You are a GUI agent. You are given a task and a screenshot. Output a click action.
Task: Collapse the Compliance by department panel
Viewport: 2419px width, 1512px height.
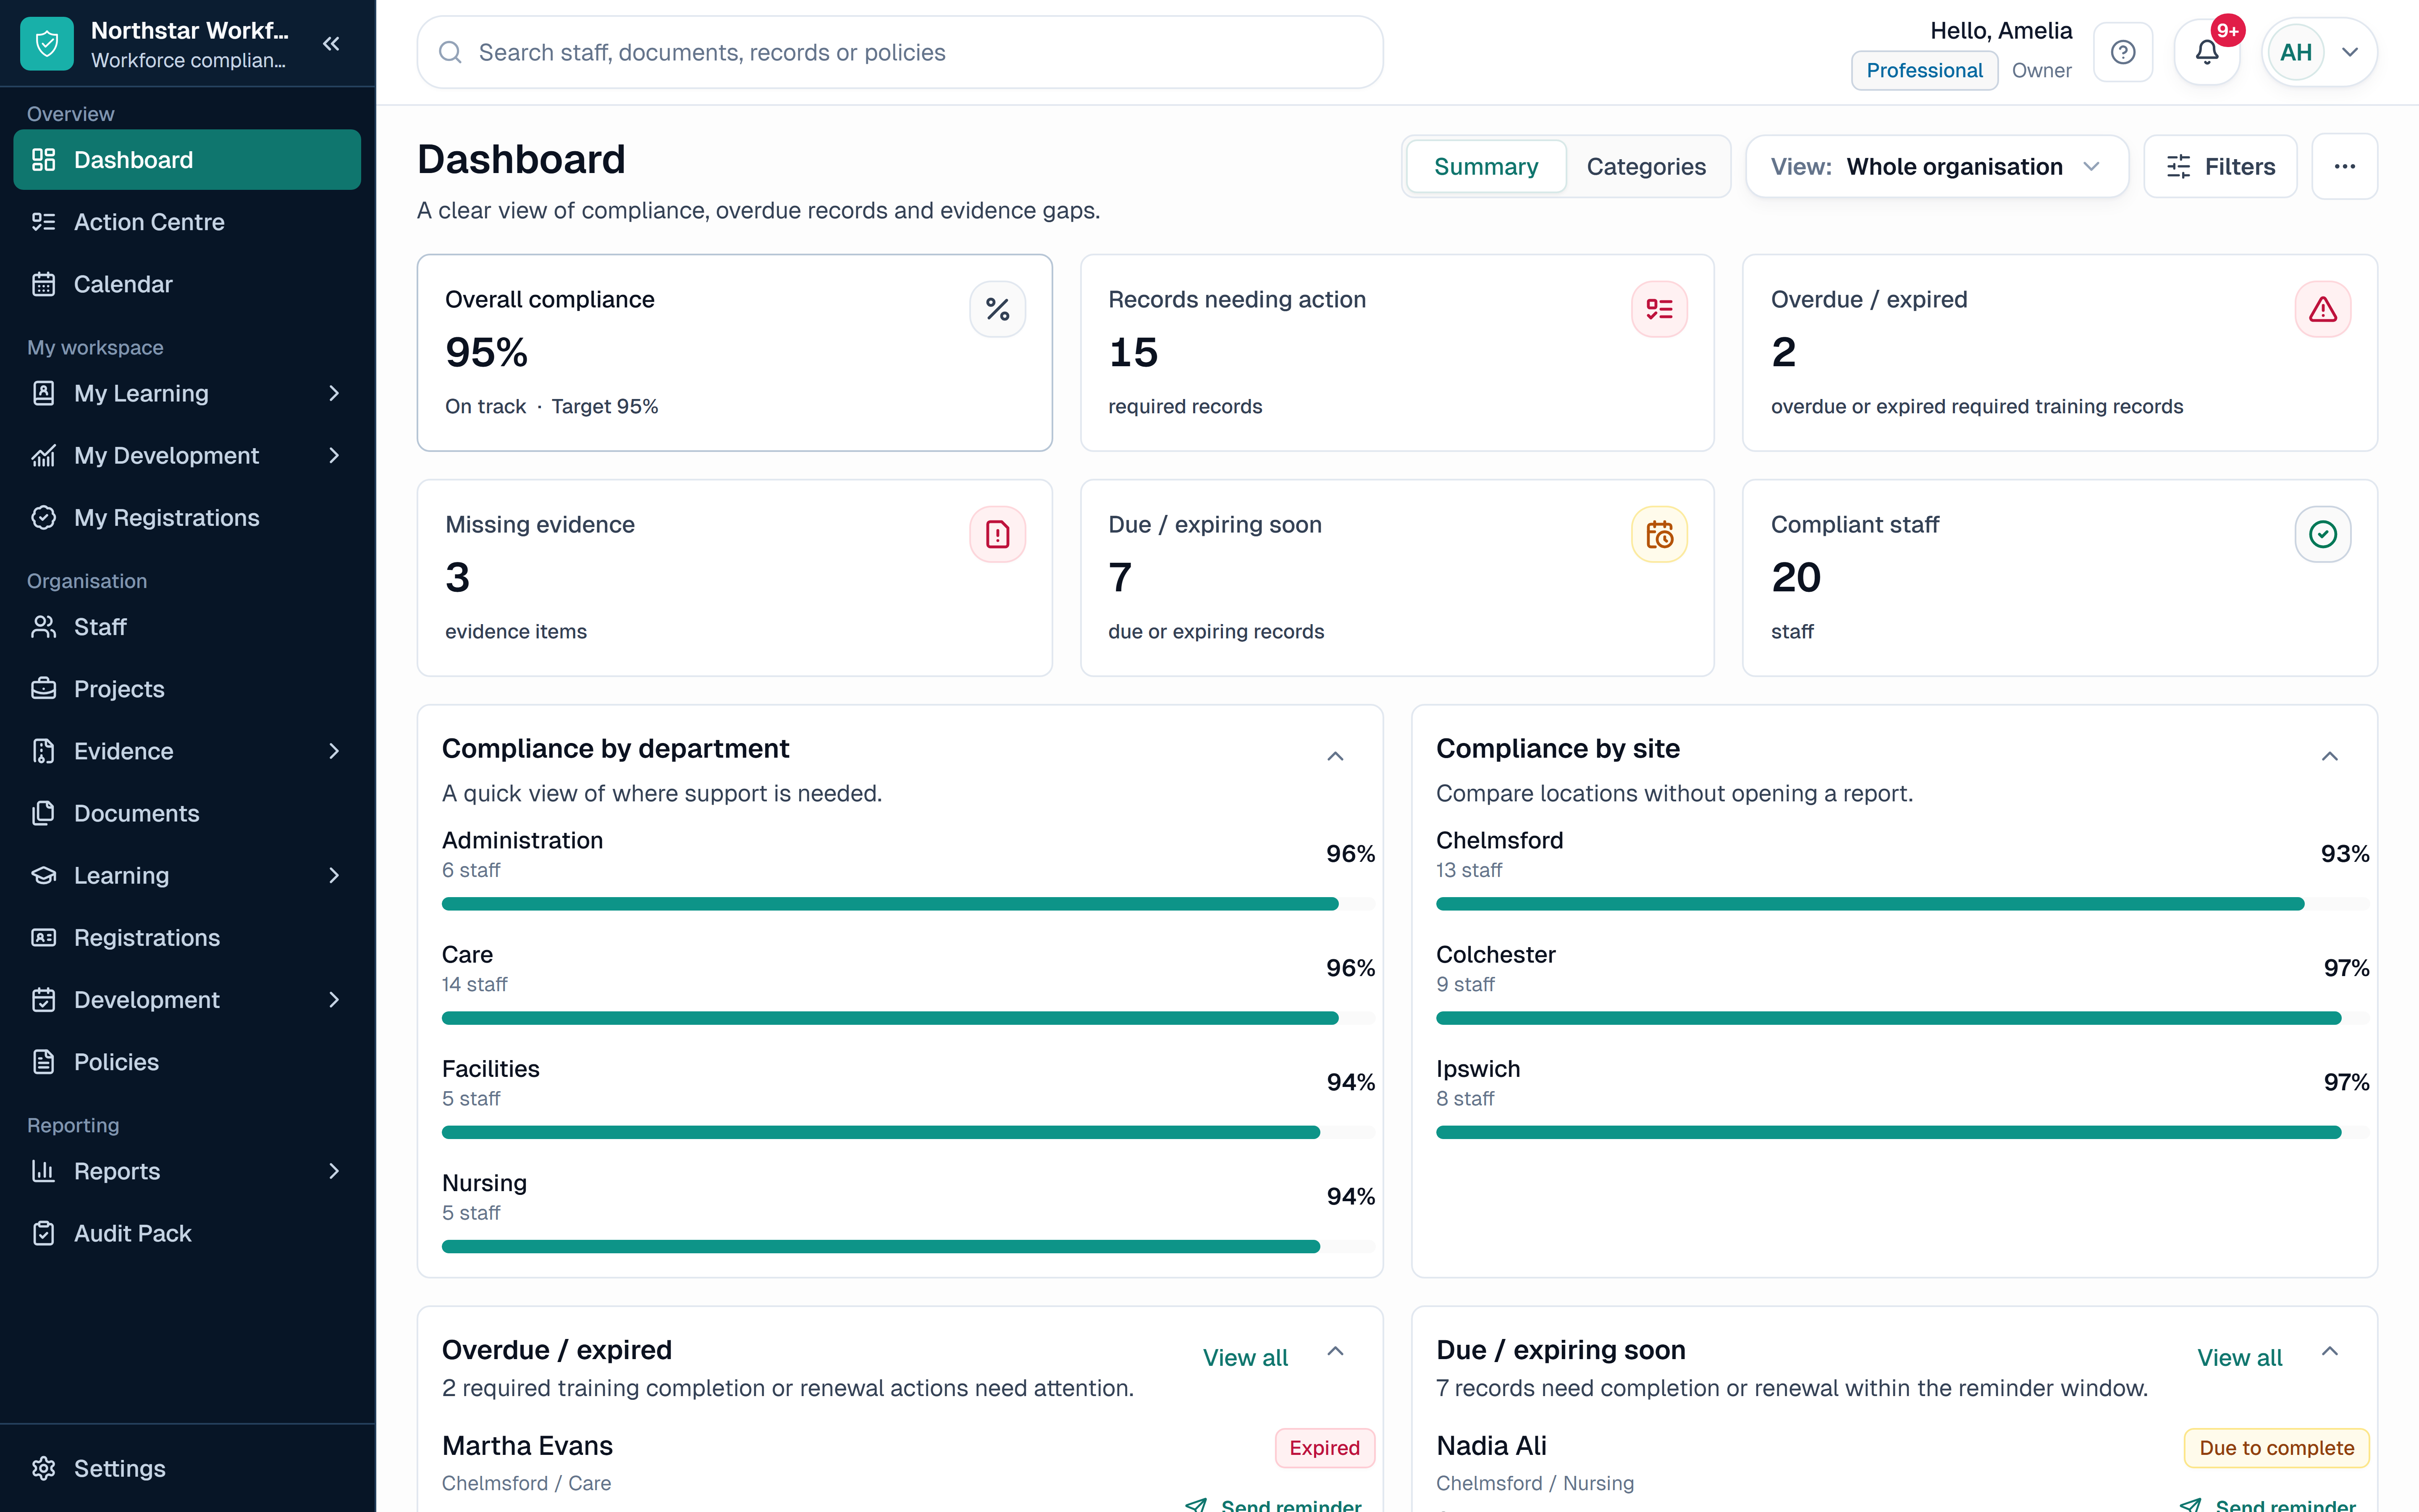click(1335, 756)
